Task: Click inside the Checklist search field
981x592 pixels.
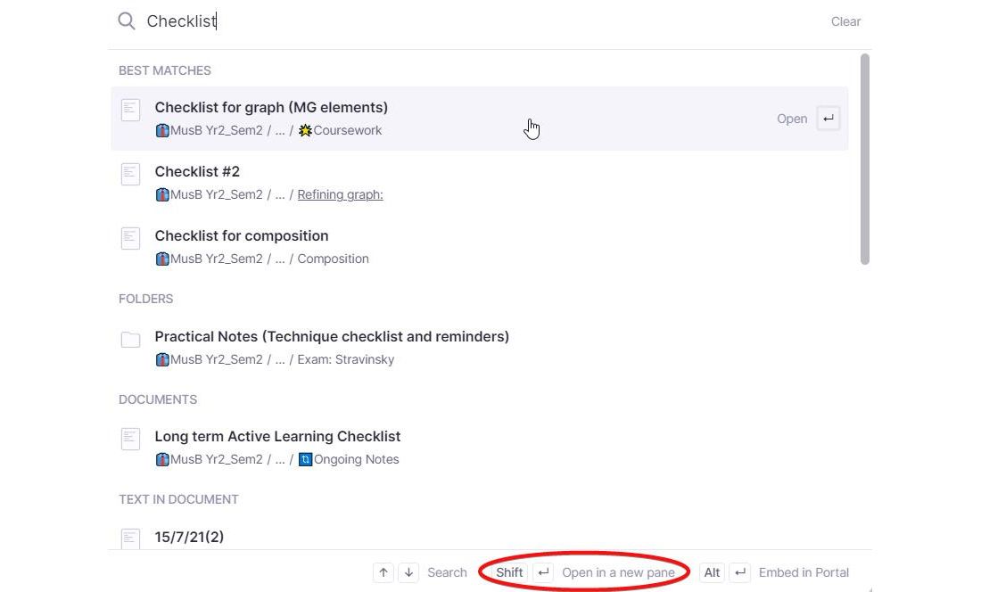Action: click(x=446, y=21)
